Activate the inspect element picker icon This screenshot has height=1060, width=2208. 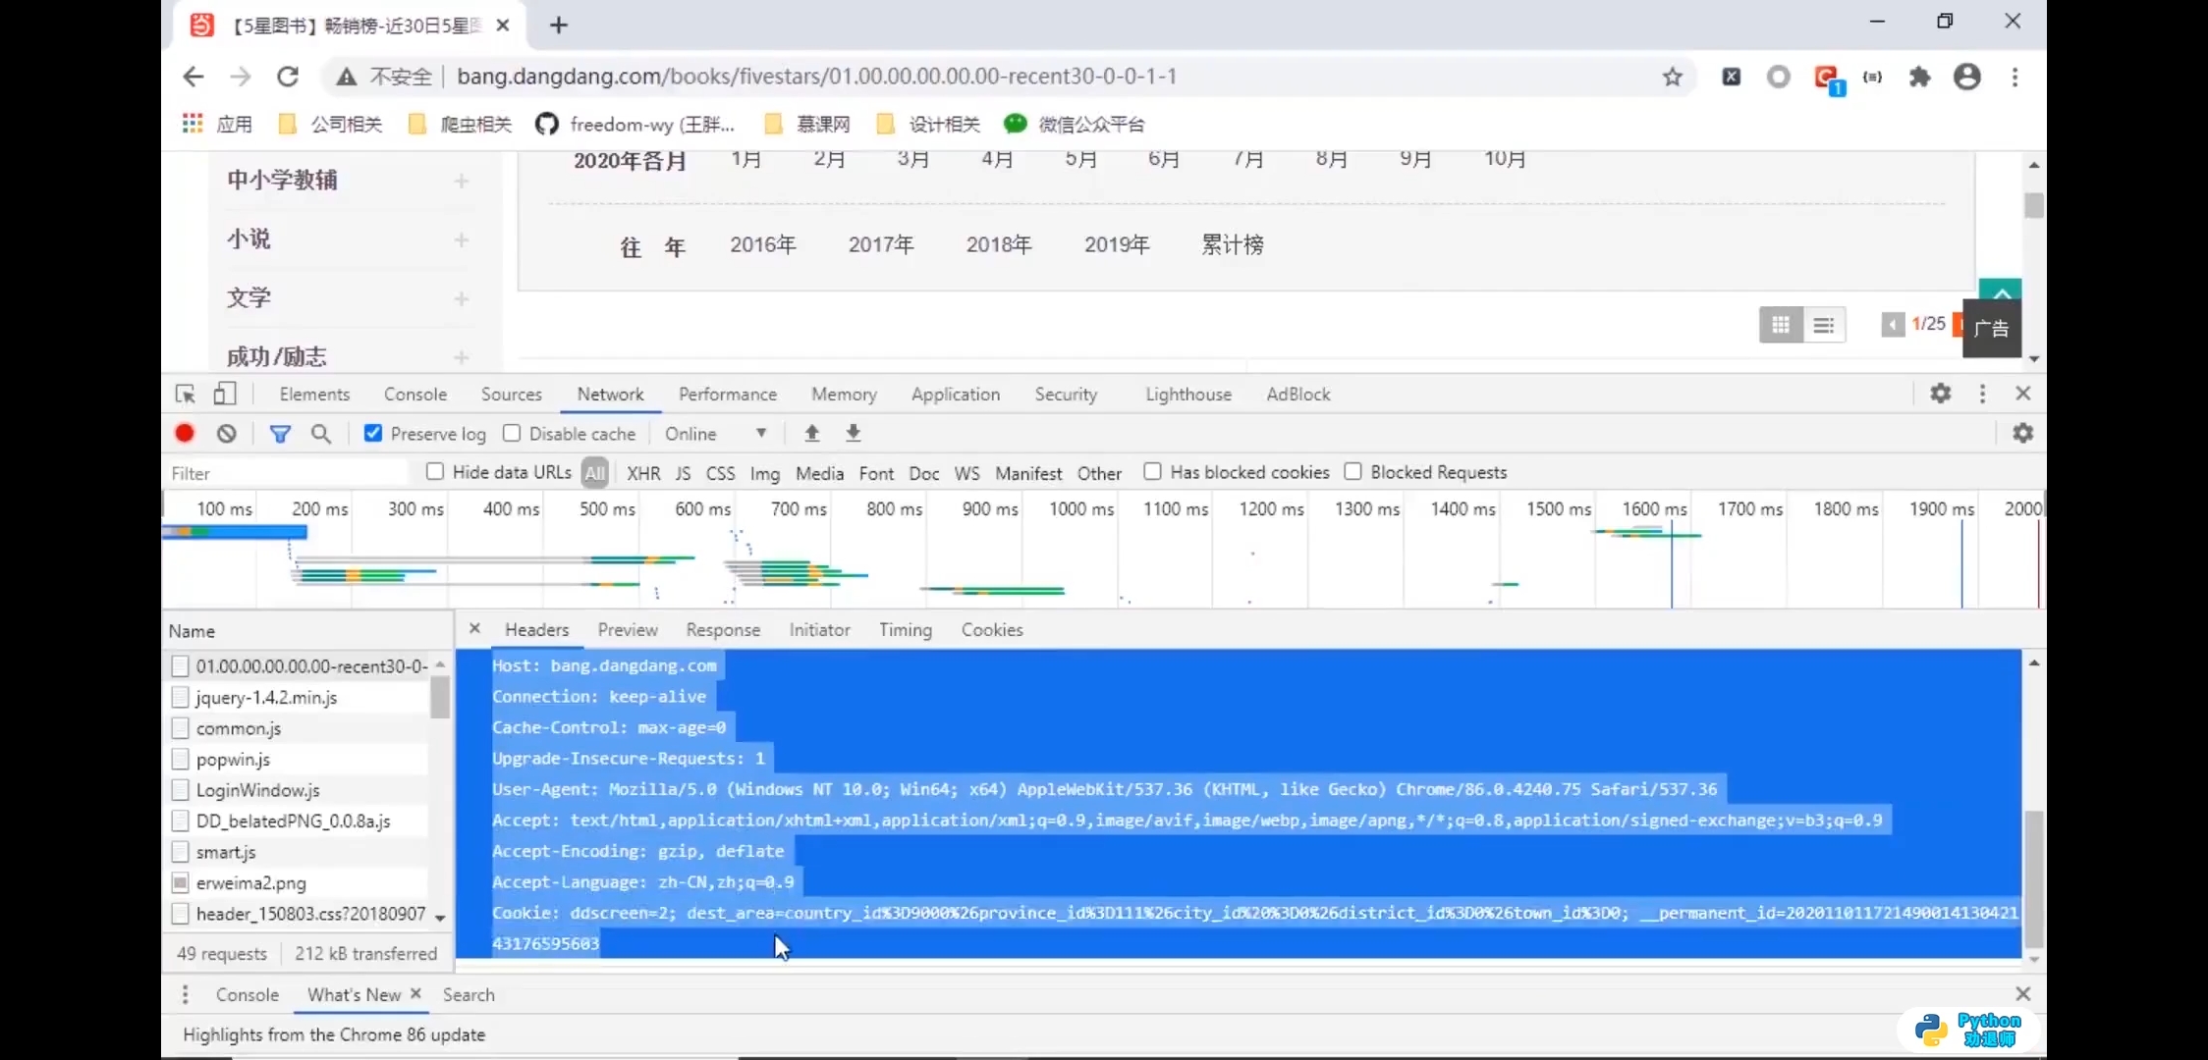(x=185, y=394)
